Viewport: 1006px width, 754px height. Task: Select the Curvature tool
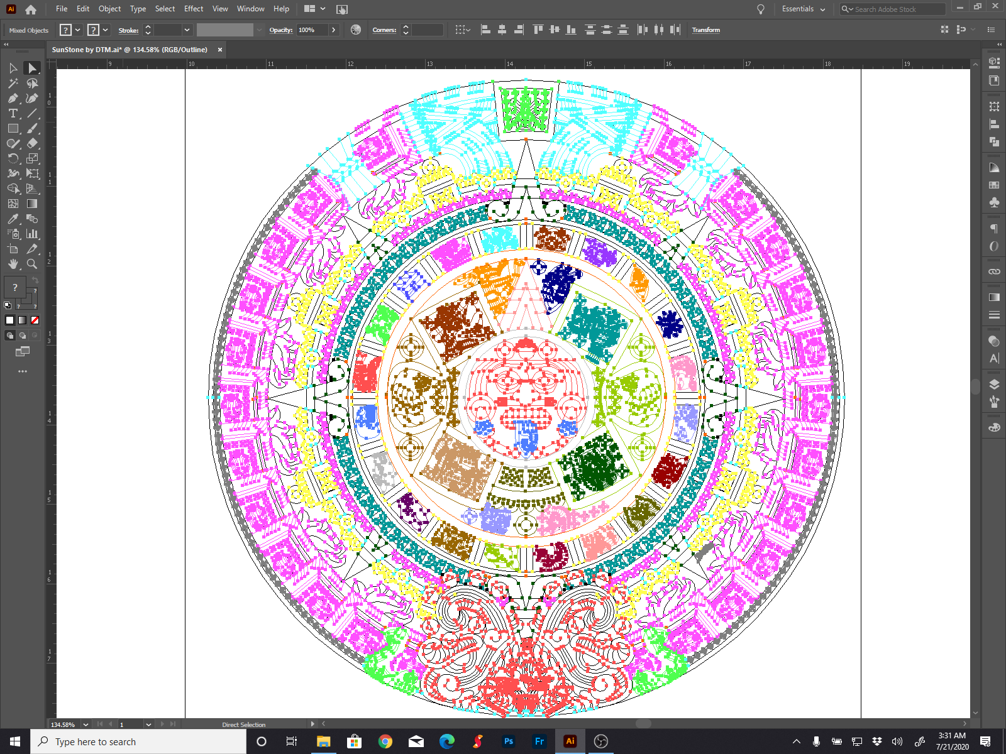point(32,98)
